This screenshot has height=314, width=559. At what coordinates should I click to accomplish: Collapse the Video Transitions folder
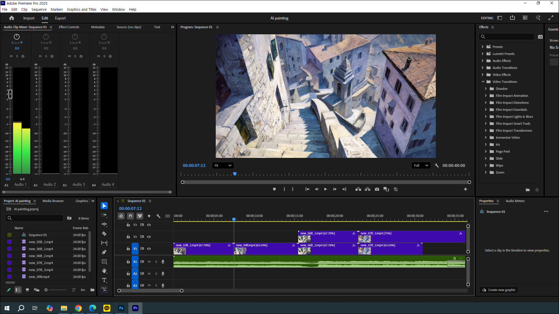[x=483, y=82]
